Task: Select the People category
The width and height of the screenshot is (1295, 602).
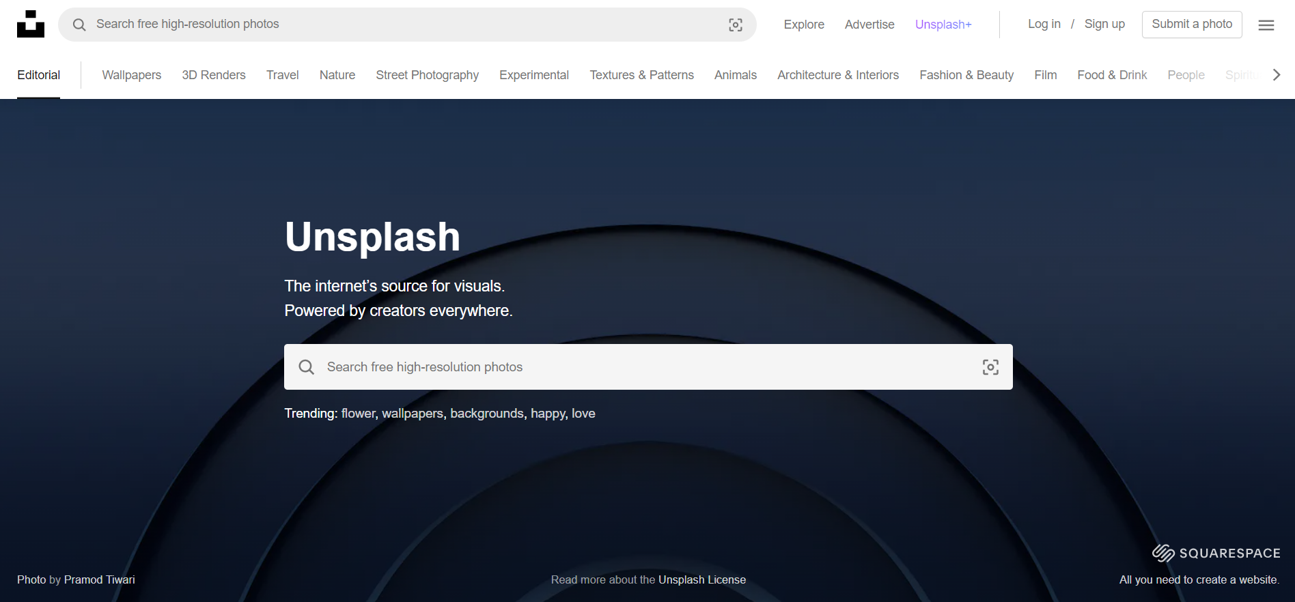Action: 1186,75
